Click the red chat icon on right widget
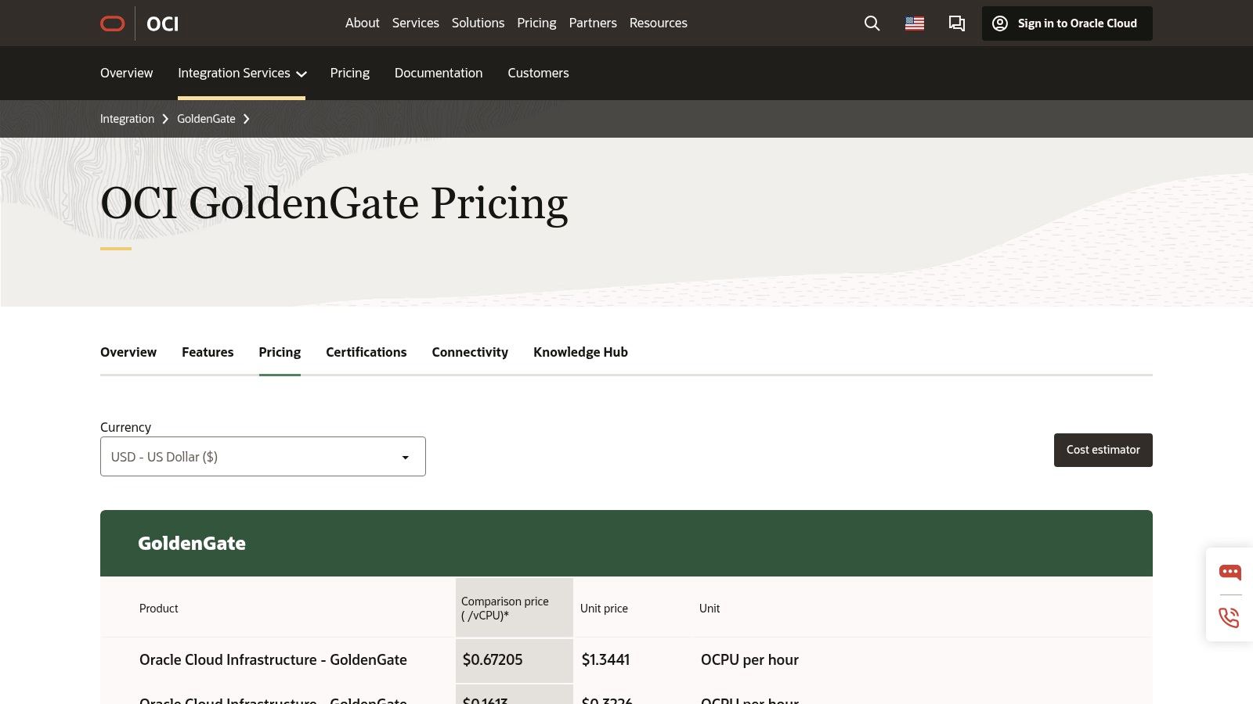The width and height of the screenshot is (1253, 704). (1230, 573)
